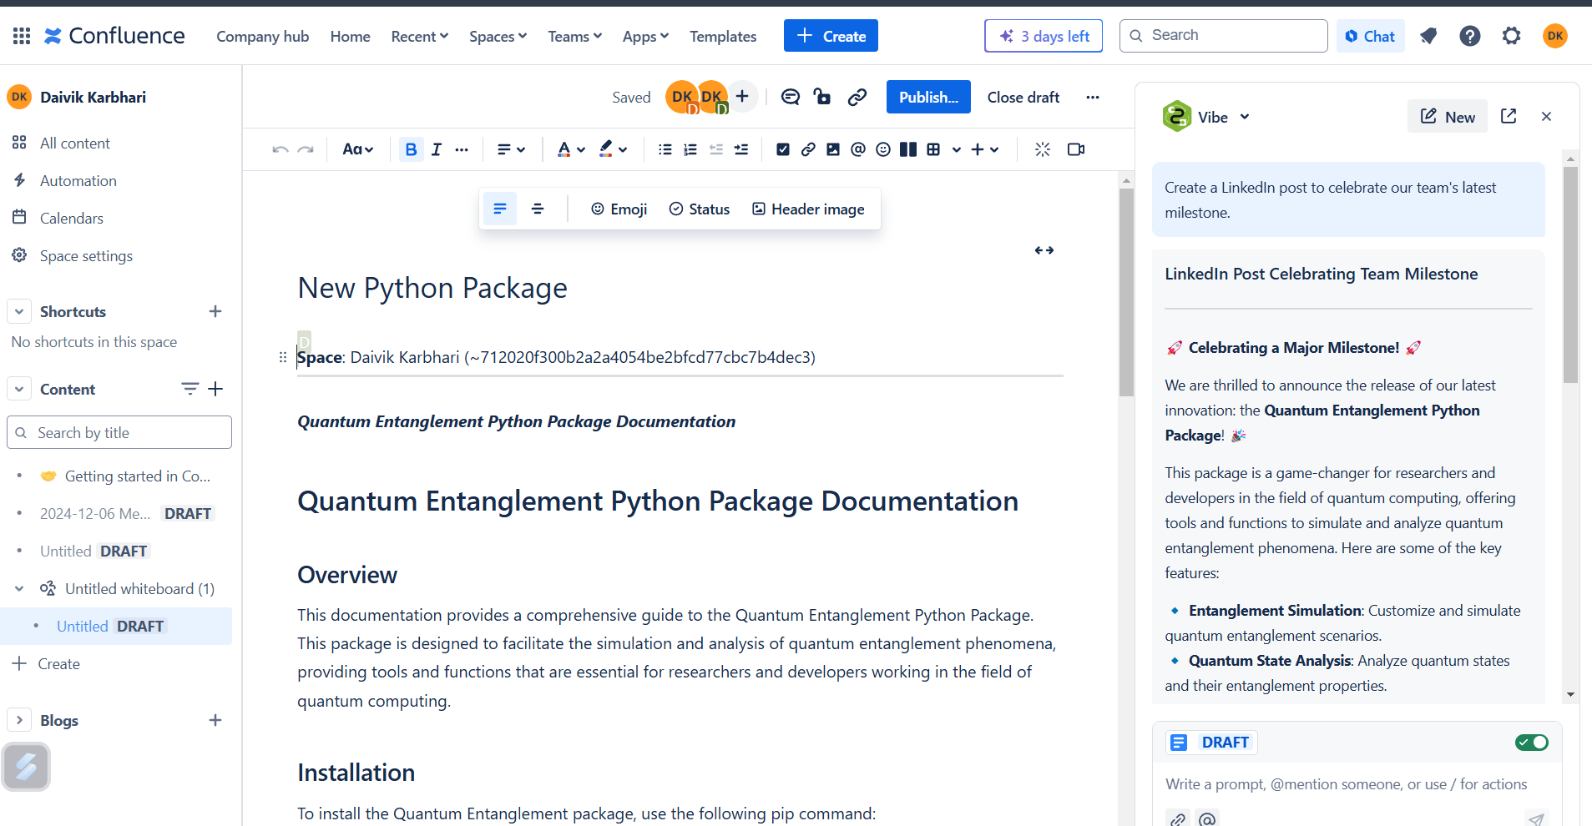Toggle bold formatting

(x=411, y=149)
